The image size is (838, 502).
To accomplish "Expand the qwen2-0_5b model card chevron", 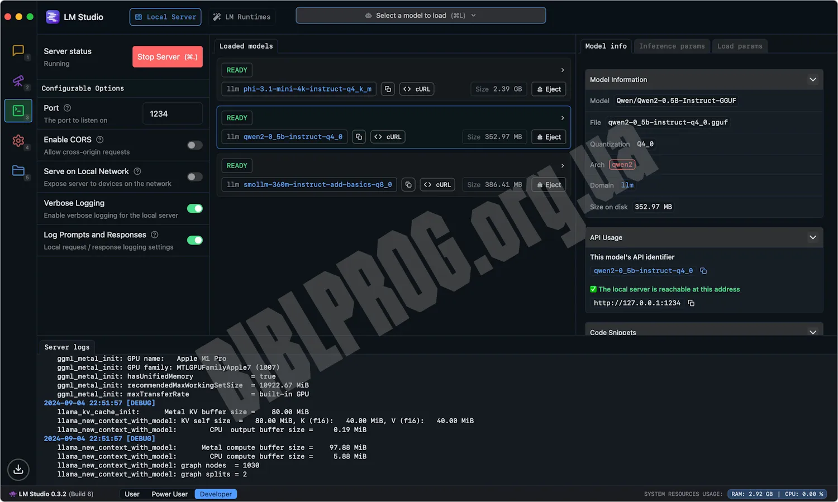I will (x=563, y=118).
